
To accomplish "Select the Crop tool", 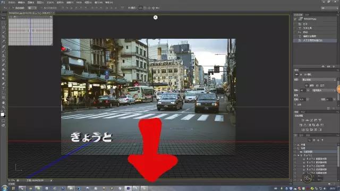I will coord(4,37).
